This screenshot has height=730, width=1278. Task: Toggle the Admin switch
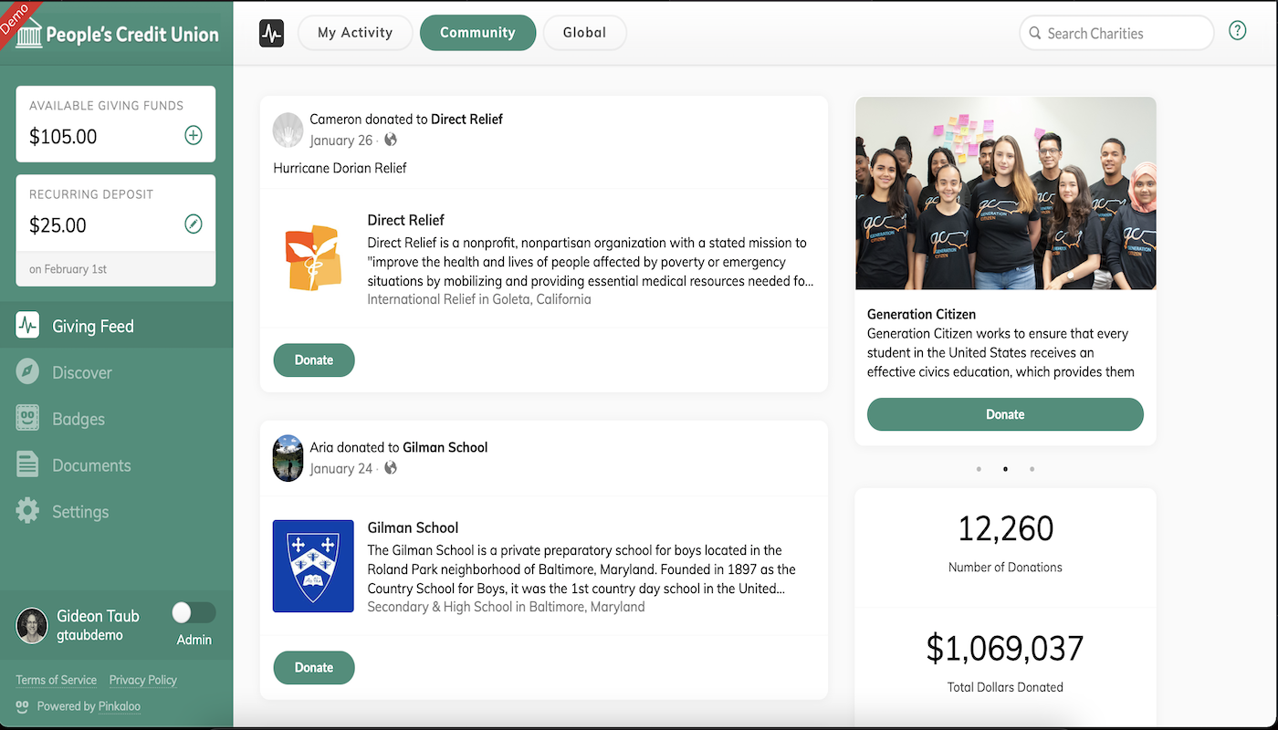pos(194,612)
